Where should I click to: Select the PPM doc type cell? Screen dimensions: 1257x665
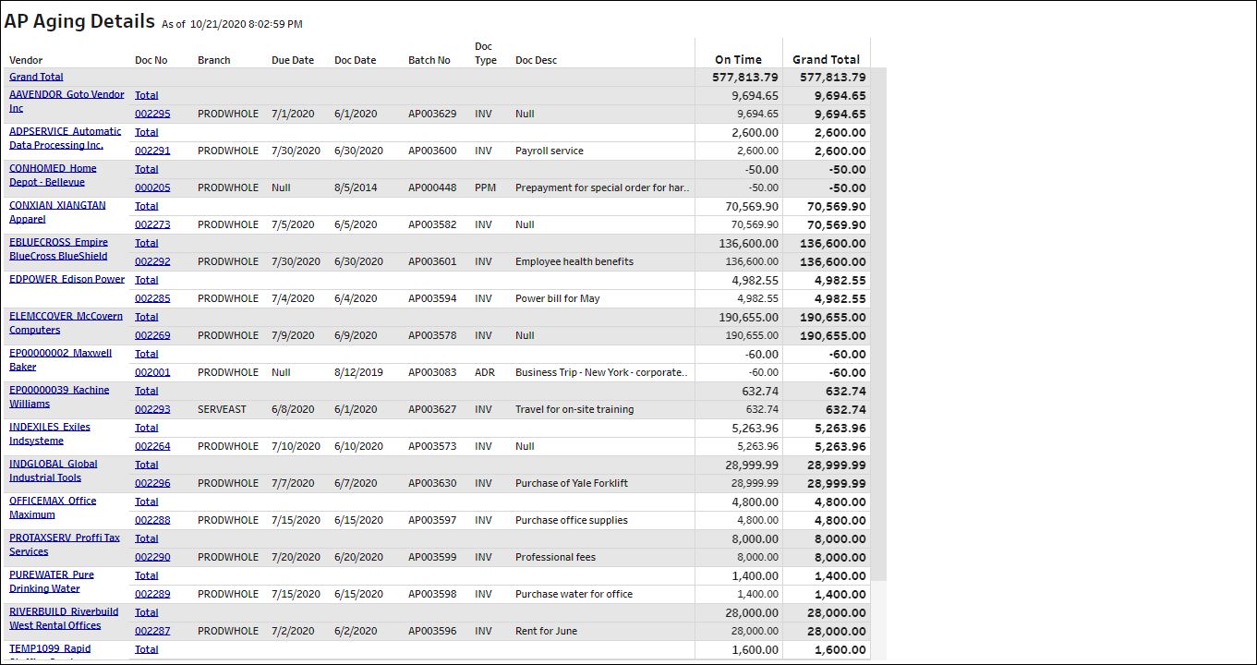(486, 187)
